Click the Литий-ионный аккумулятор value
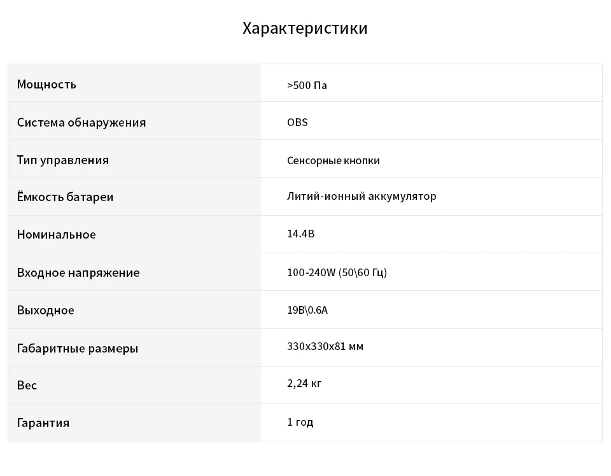 [x=362, y=196]
